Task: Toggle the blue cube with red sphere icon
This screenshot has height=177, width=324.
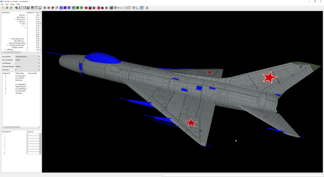Action: [x=65, y=8]
